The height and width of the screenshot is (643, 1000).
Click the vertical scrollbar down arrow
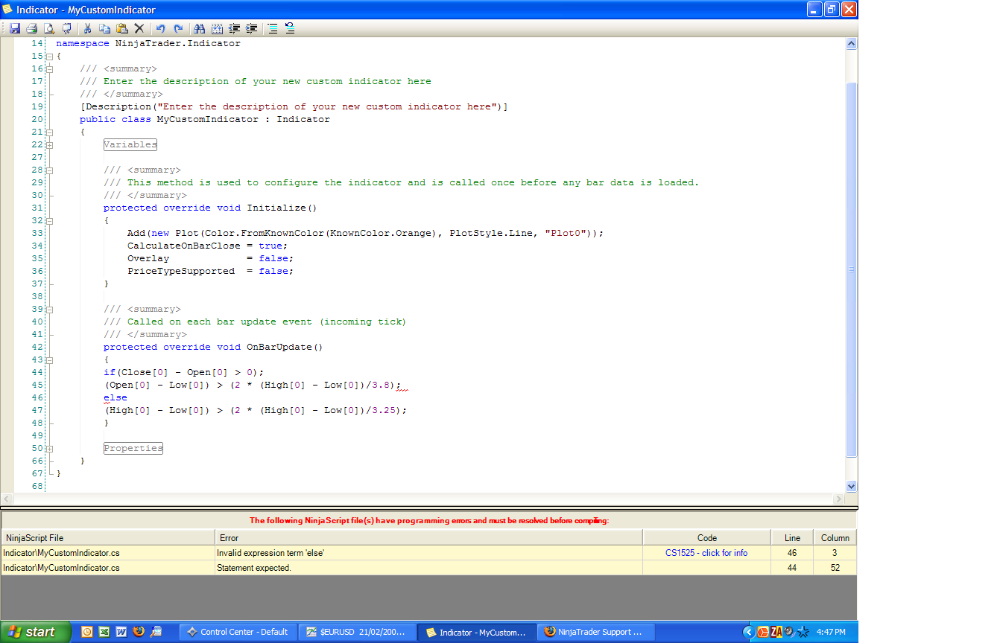852,486
